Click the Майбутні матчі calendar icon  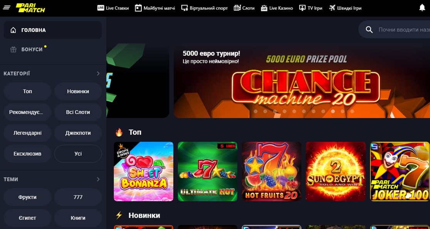tap(138, 8)
